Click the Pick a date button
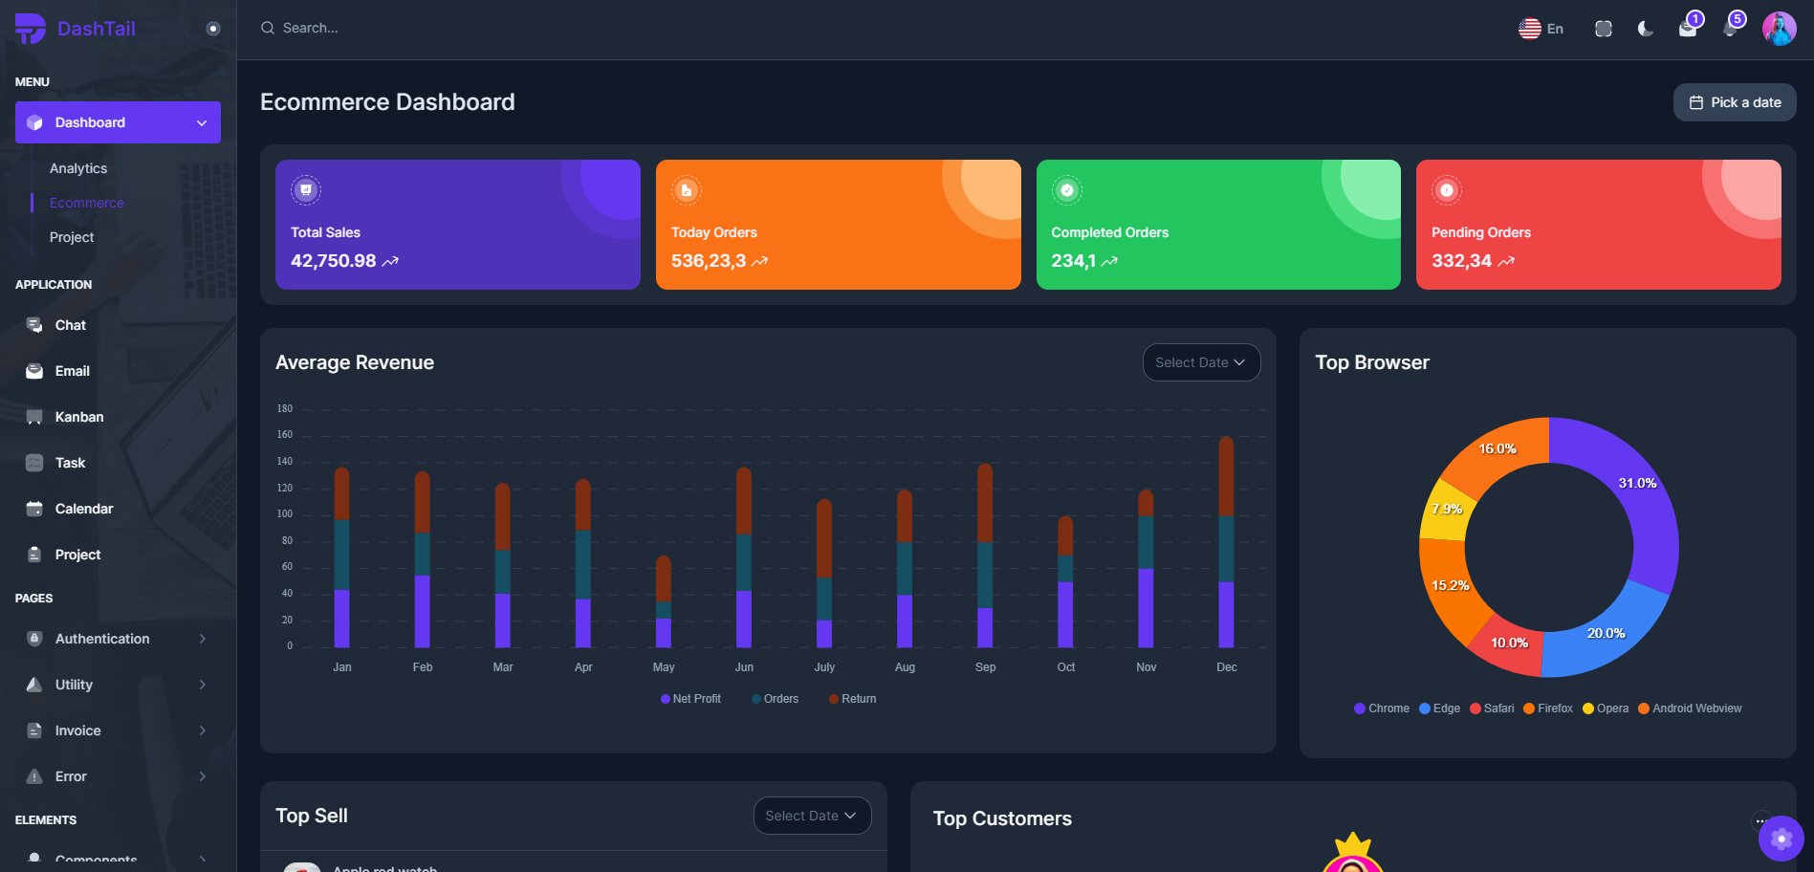Viewport: 1814px width, 872px height. coord(1734,102)
